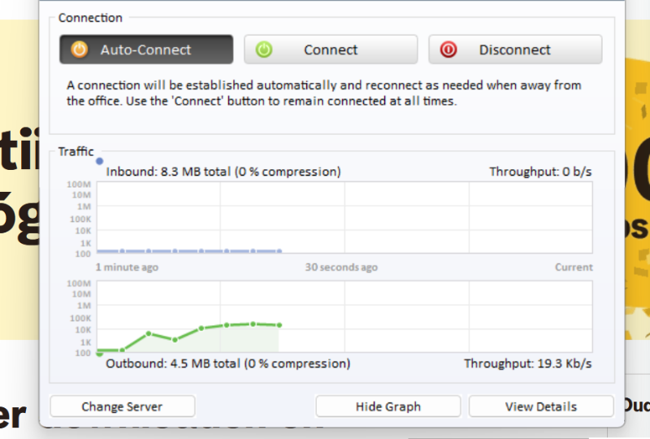
Task: Click the '30 seconds ago' axis label
Action: click(341, 267)
